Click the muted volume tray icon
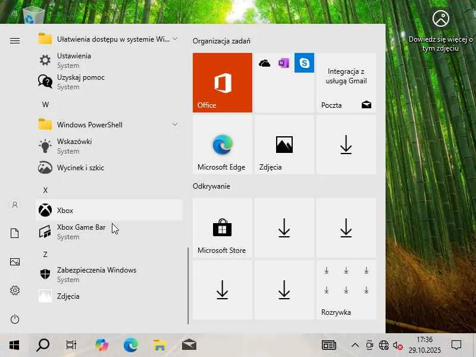The width and height of the screenshot is (476, 357). click(397, 345)
